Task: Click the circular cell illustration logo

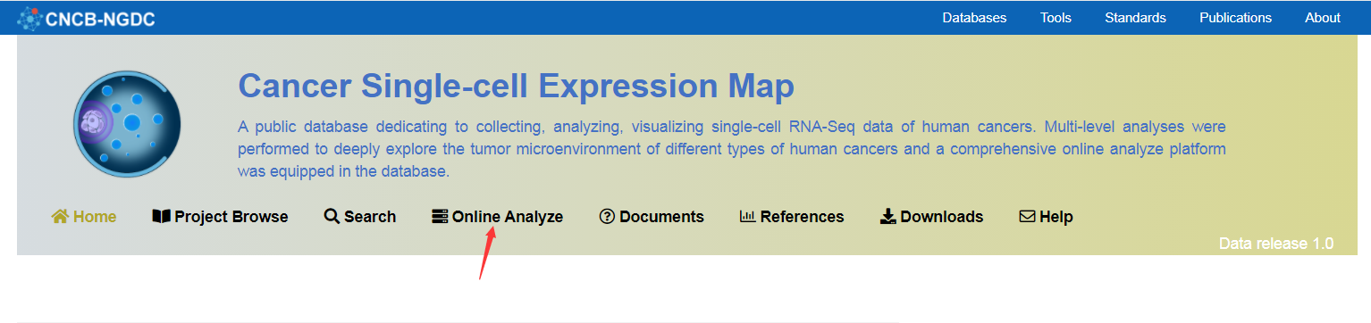Action: click(127, 123)
